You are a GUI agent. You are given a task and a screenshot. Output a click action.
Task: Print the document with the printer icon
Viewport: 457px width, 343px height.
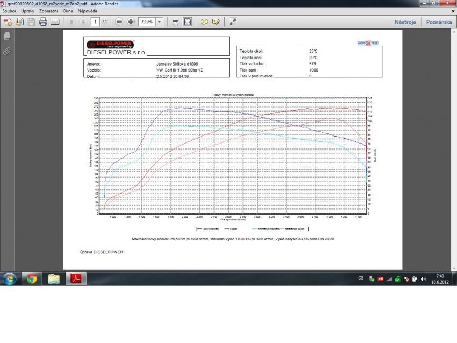point(43,22)
